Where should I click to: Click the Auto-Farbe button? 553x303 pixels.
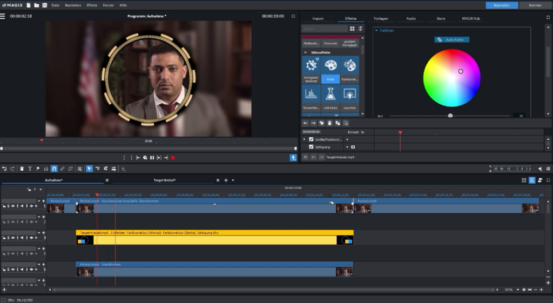coord(452,39)
